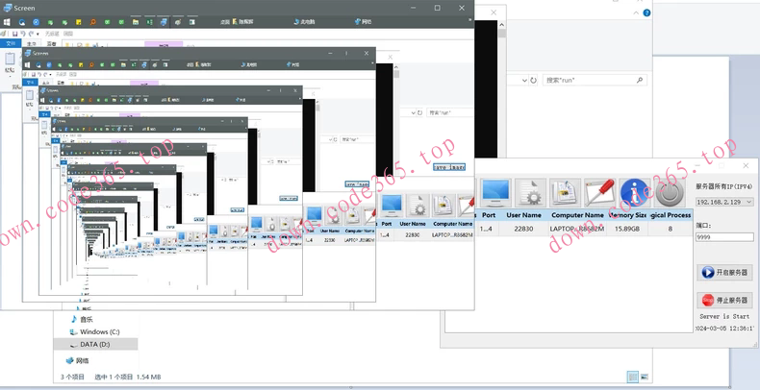760x390 pixels.
Task: Click the monitor screen-view icon in the toolbar
Action: coord(495,191)
